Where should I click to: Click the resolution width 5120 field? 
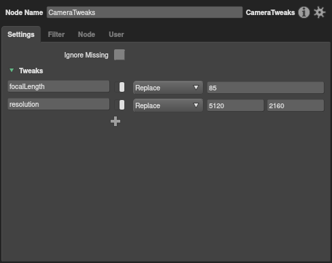(x=236, y=105)
